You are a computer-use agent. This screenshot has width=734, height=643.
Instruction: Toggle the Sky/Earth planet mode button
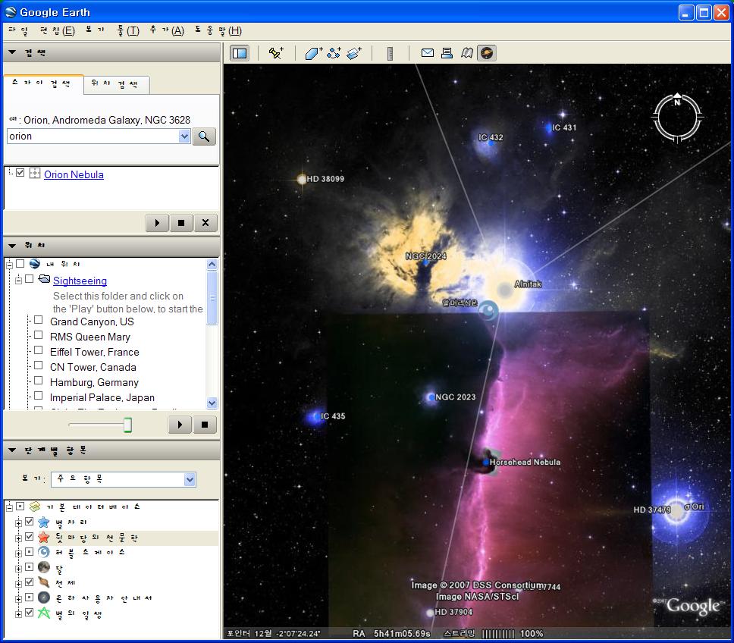tap(487, 53)
